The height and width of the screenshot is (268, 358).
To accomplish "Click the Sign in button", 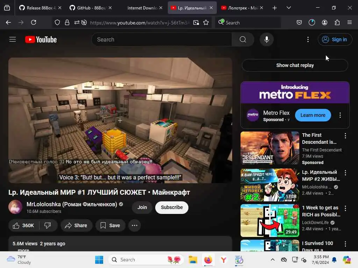I will pos(335,39).
